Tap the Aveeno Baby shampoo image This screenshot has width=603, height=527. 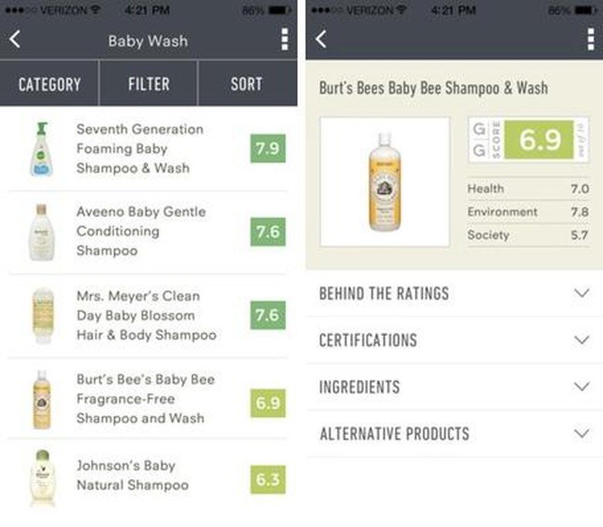pos(41,232)
